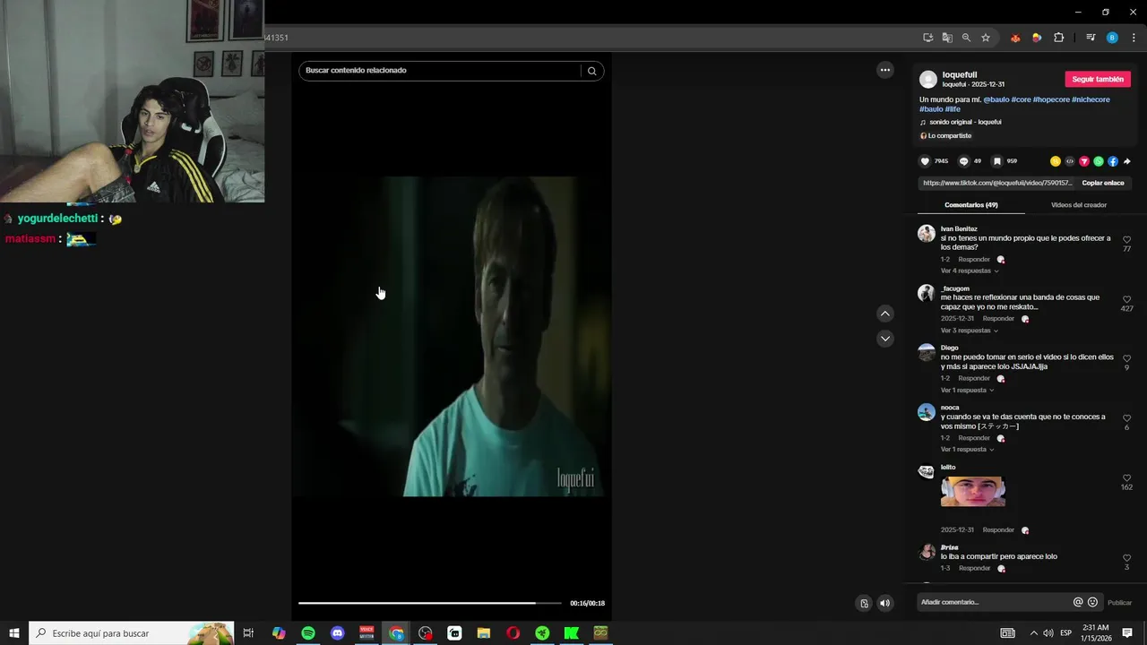Go to next video with down arrow
This screenshot has width=1147, height=645.
coord(885,339)
